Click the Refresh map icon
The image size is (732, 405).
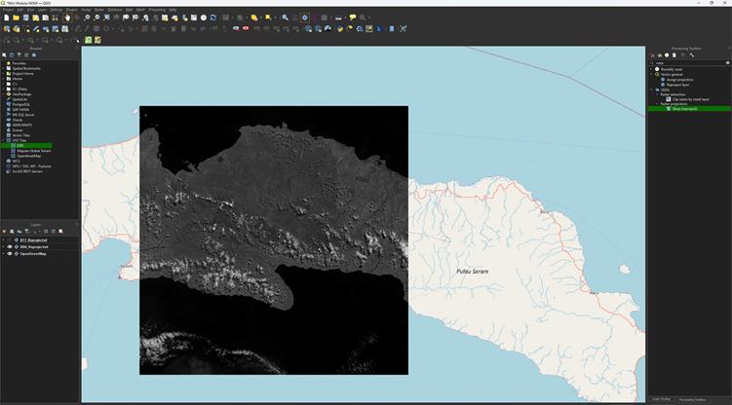(x=213, y=18)
